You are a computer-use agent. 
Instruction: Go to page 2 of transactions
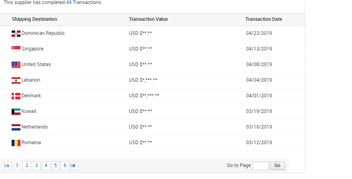[26, 165]
